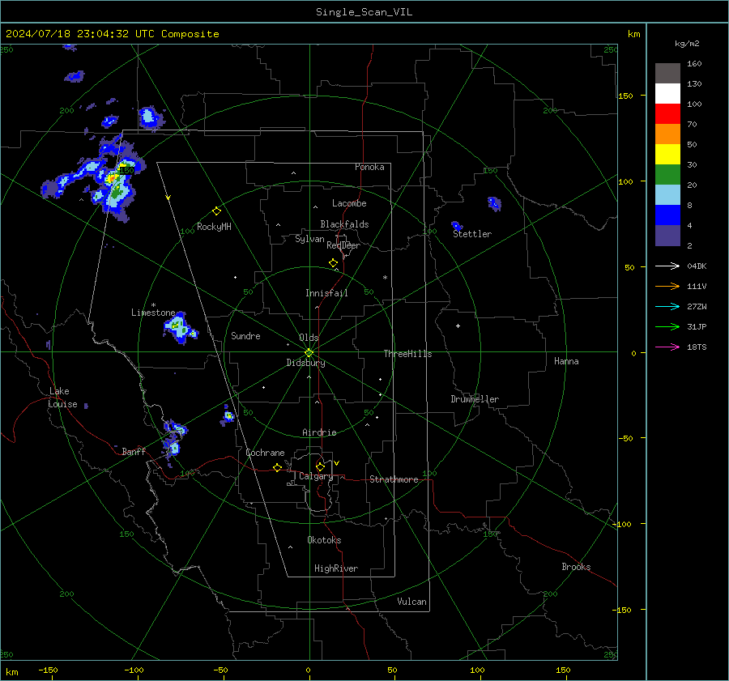Click the white 04DK arrow icon
The width and height of the screenshot is (729, 681).
point(667,266)
